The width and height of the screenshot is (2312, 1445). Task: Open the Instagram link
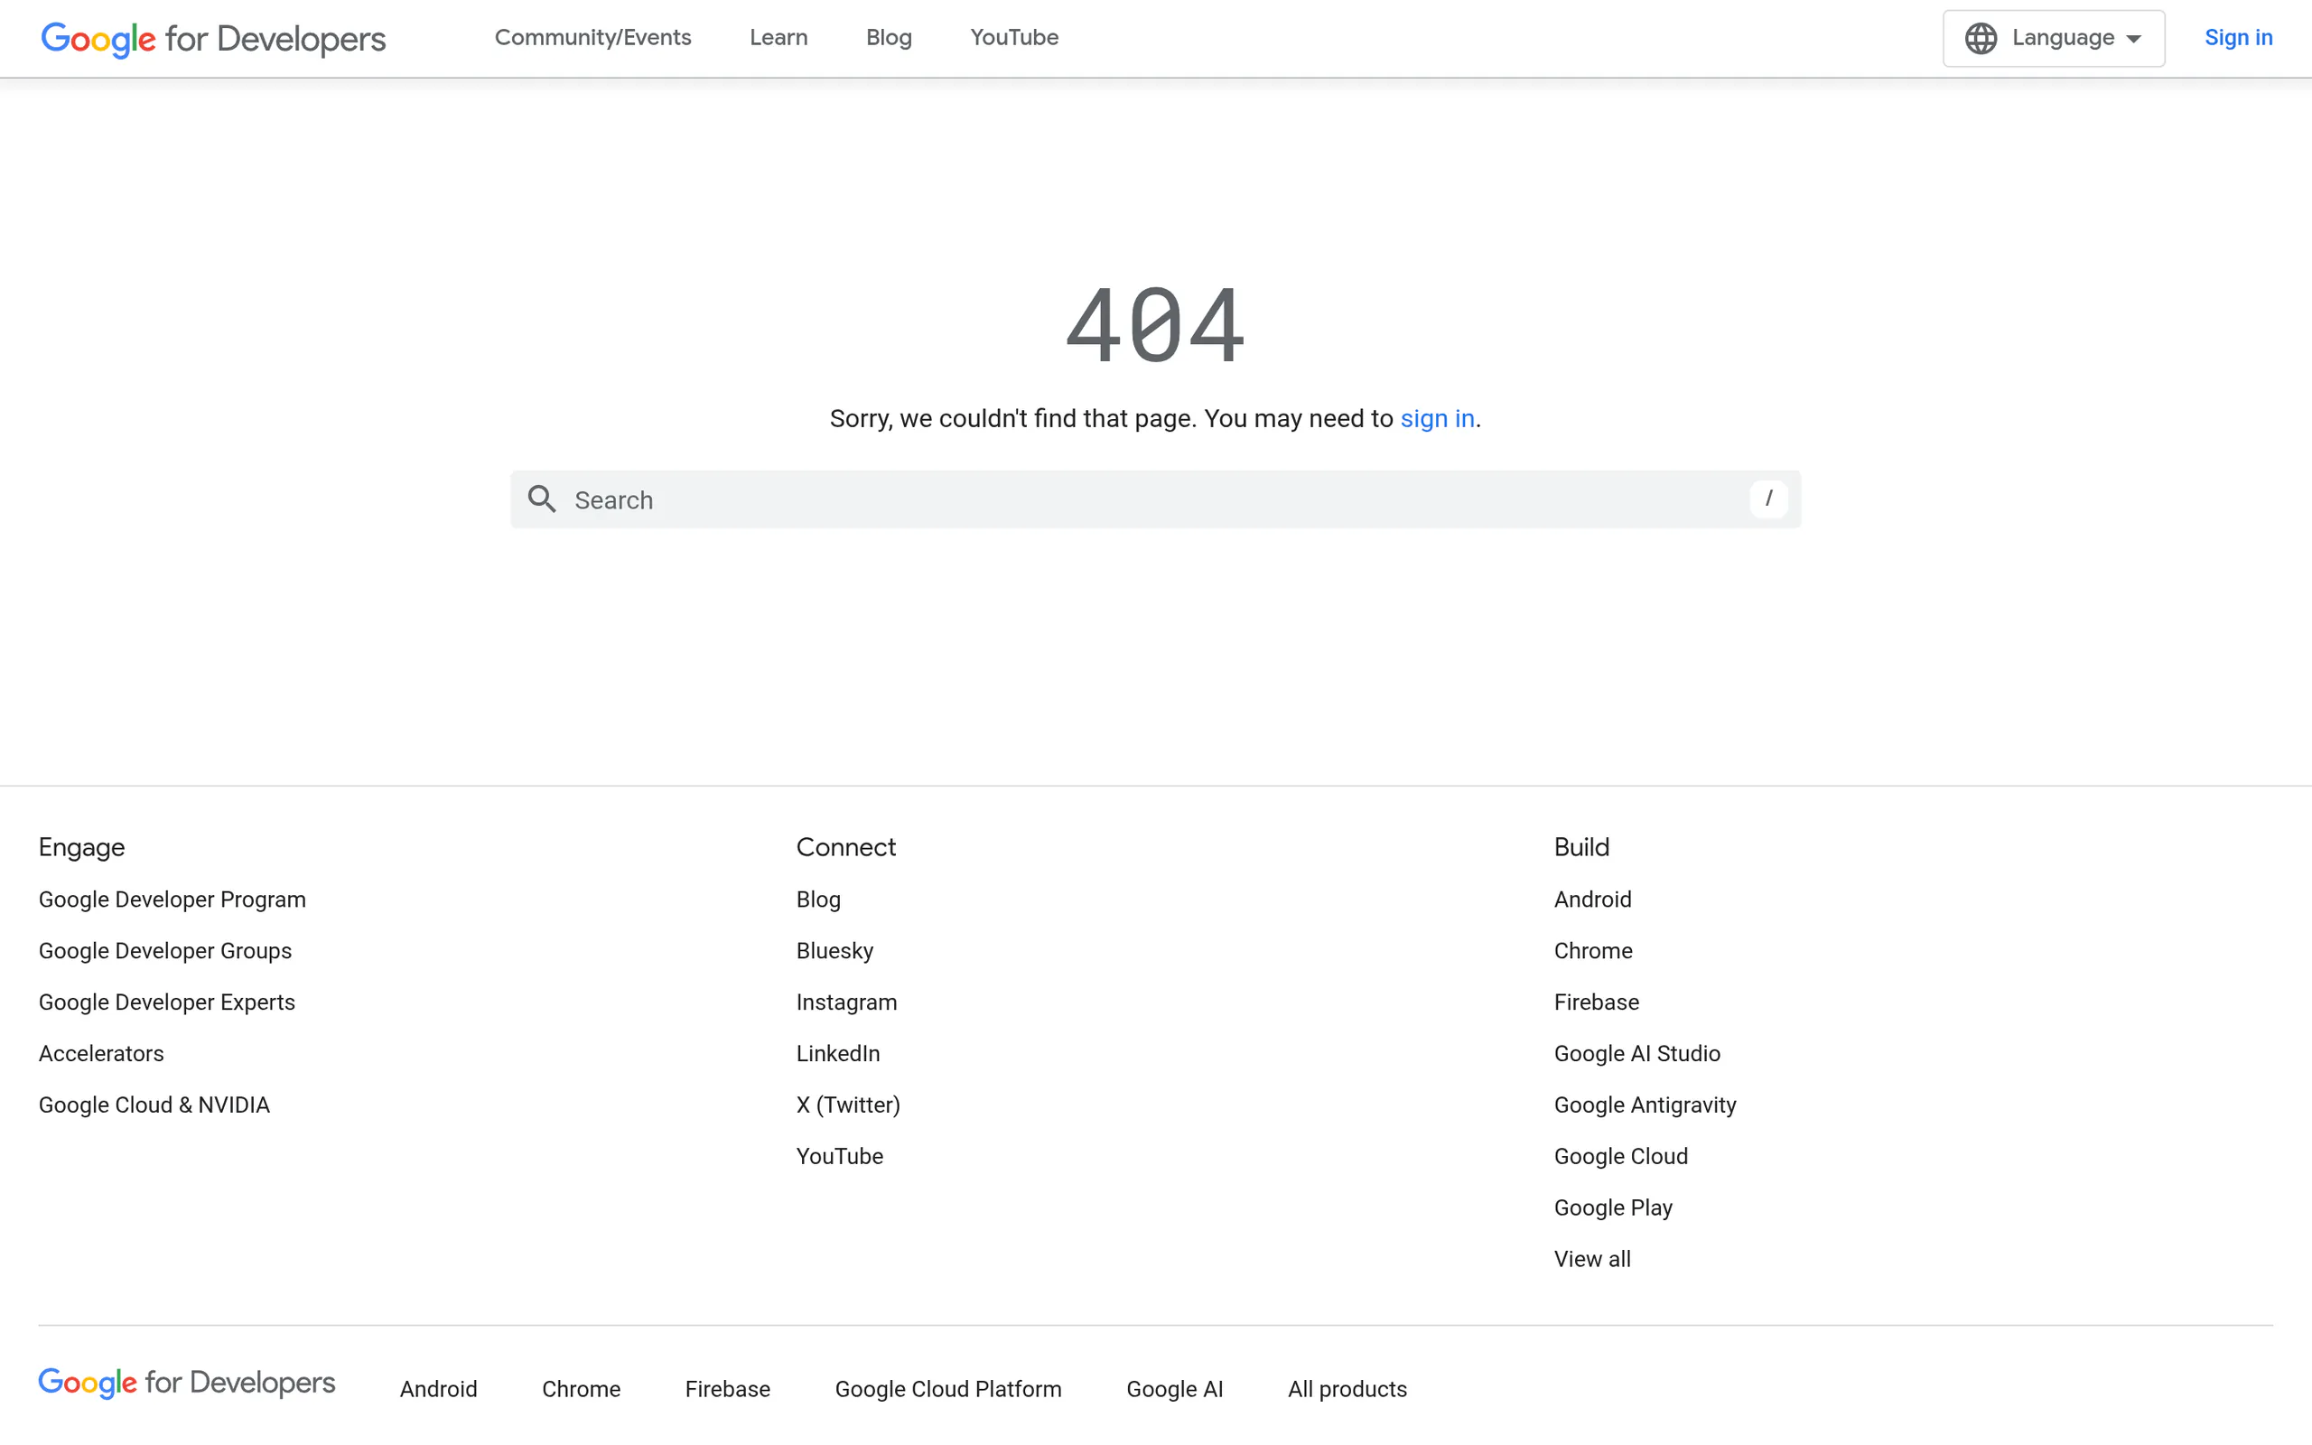click(846, 1002)
